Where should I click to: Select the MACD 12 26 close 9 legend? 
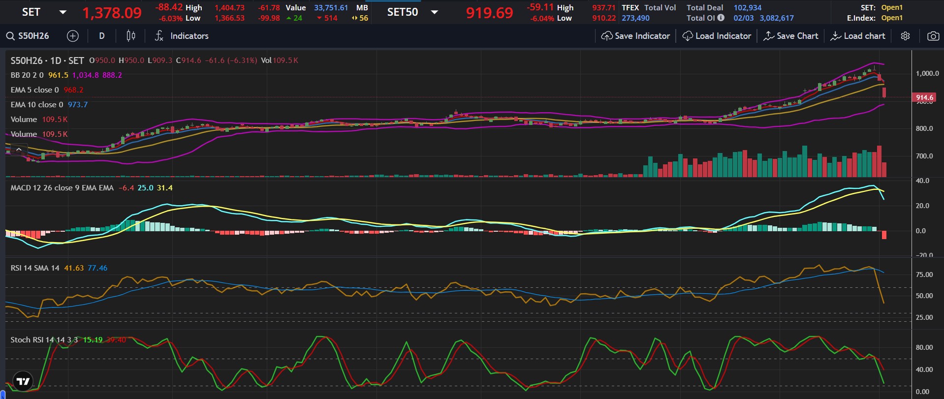point(62,188)
